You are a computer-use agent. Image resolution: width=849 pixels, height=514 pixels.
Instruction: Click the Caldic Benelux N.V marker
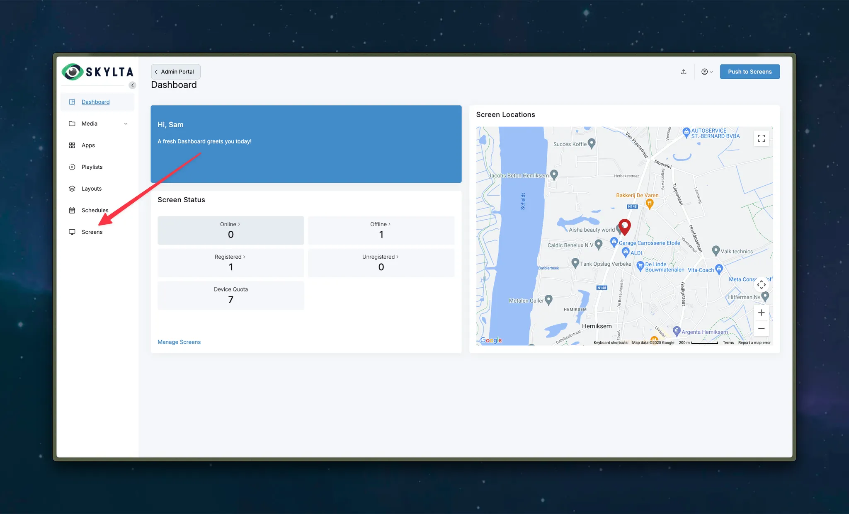(x=598, y=244)
